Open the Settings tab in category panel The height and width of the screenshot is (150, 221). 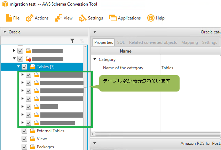[x=210, y=42]
